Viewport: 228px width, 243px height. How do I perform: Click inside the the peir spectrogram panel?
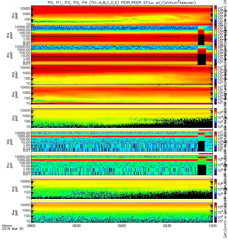point(122,212)
